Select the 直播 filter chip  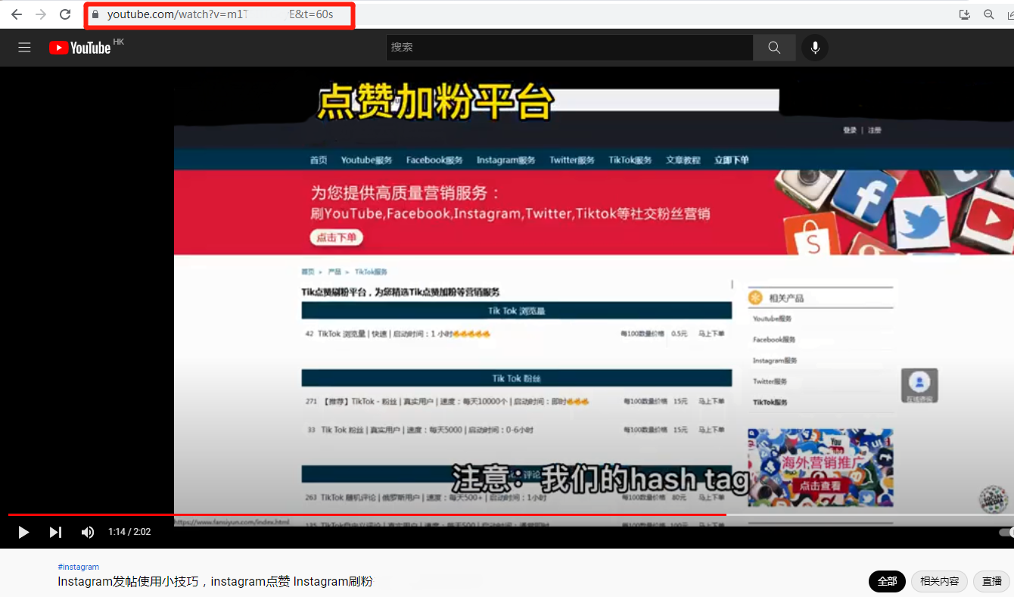pyautogui.click(x=992, y=581)
